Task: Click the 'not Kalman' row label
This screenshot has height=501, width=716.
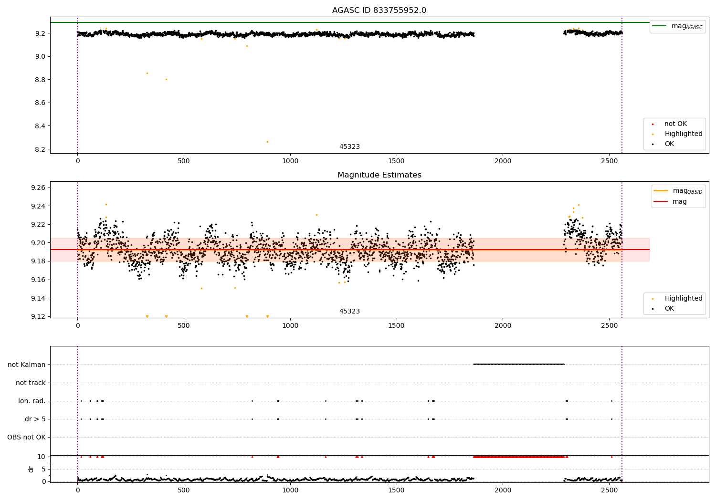Action: point(27,365)
